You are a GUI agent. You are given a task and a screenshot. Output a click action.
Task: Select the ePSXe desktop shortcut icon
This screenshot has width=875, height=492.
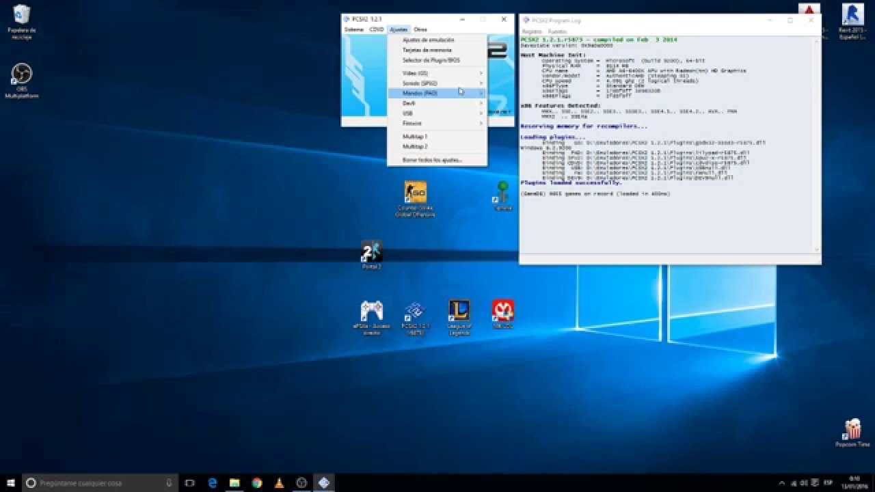coord(372,318)
